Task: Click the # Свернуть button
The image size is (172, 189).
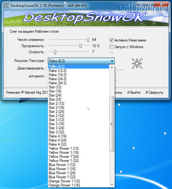Action: 154,92
